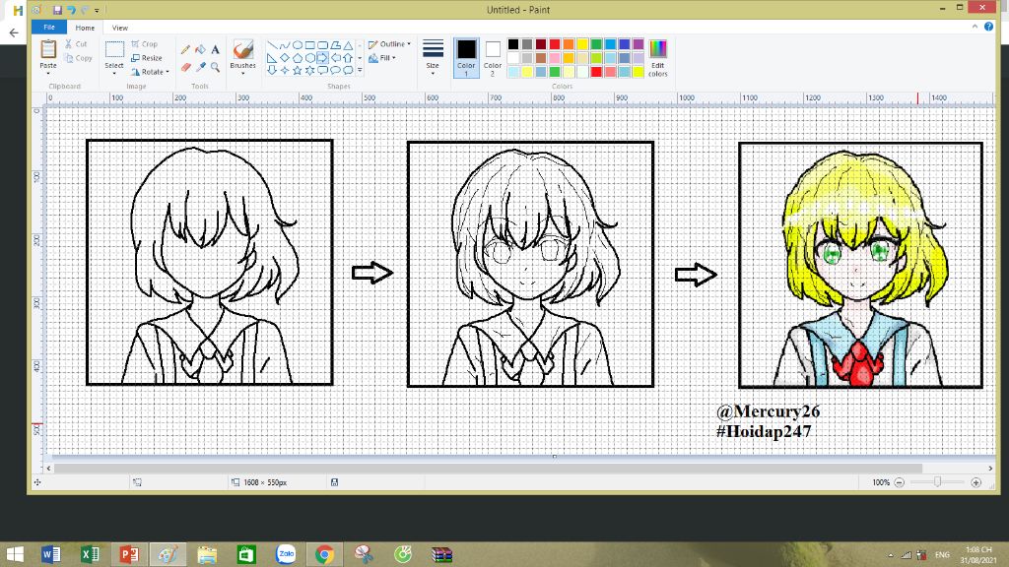Click the Copy button

pyautogui.click(x=79, y=58)
